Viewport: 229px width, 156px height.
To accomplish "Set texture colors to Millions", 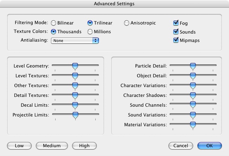I will tap(90, 31).
